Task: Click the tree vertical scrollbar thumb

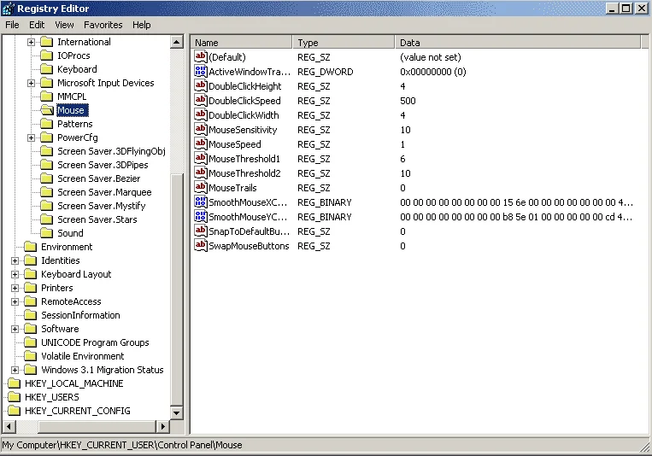Action: (177, 289)
